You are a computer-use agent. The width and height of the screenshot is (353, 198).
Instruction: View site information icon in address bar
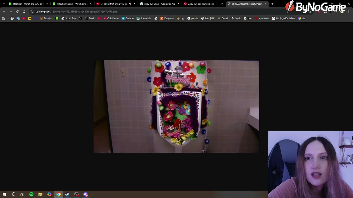click(32, 12)
